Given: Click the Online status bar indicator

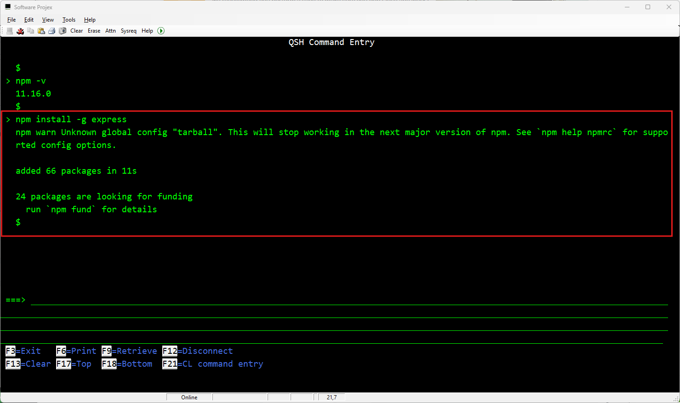Looking at the screenshot, I should (189, 397).
